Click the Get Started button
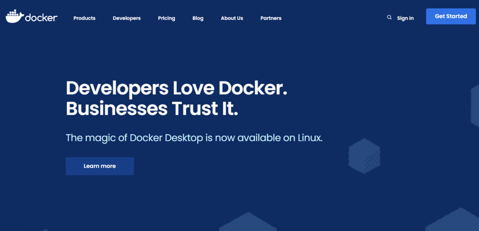The image size is (479, 231). tap(451, 16)
